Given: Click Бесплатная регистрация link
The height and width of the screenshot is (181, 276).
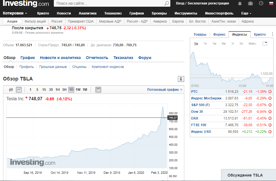Looking at the screenshot, I should coord(208,3).
